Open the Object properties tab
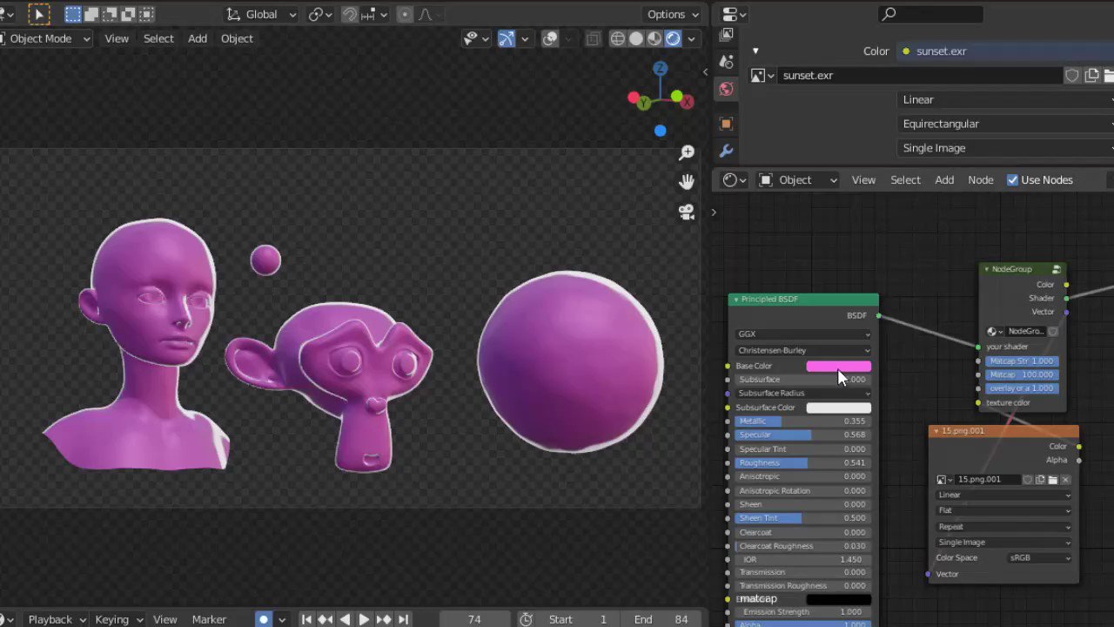This screenshot has width=1114, height=627. tap(727, 123)
